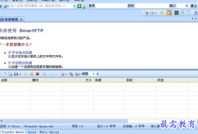Sort by the 操作 column header
Screen dimensions: 198x134
pyautogui.click(x=46, y=80)
